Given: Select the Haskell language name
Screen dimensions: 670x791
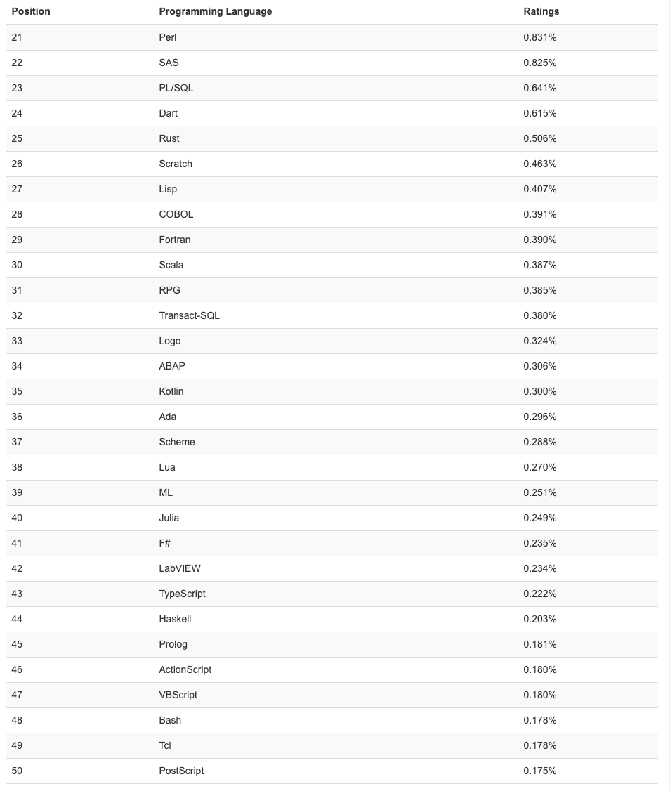Looking at the screenshot, I should coord(175,619).
